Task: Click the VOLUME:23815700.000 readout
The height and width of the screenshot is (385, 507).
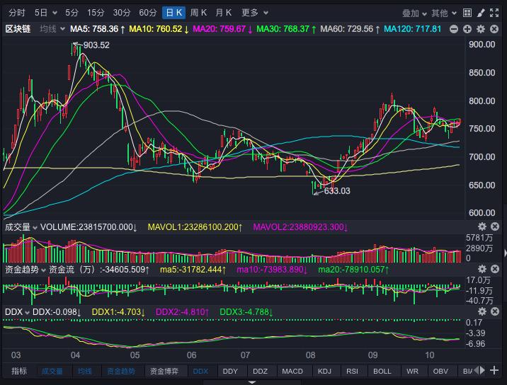Action: 89,227
